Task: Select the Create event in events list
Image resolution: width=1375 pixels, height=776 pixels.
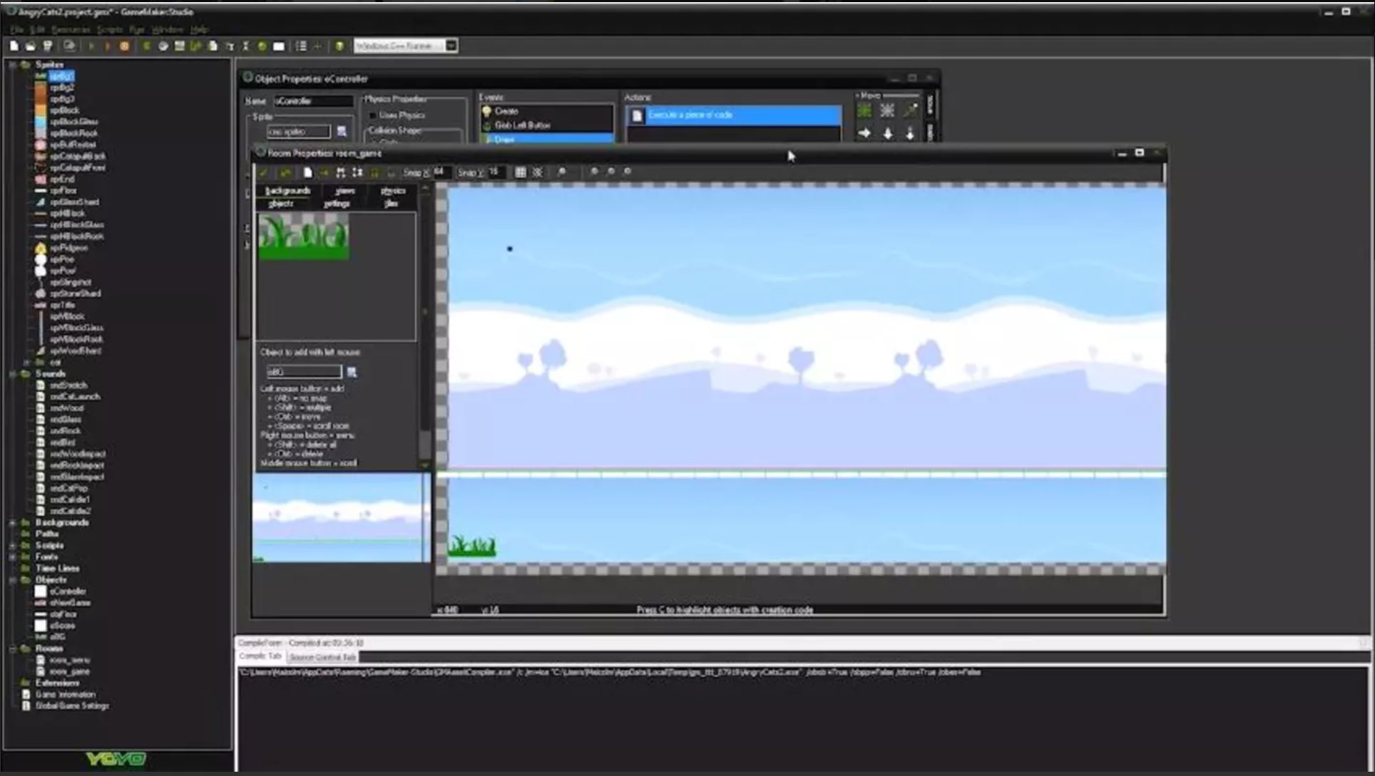Action: pos(506,111)
